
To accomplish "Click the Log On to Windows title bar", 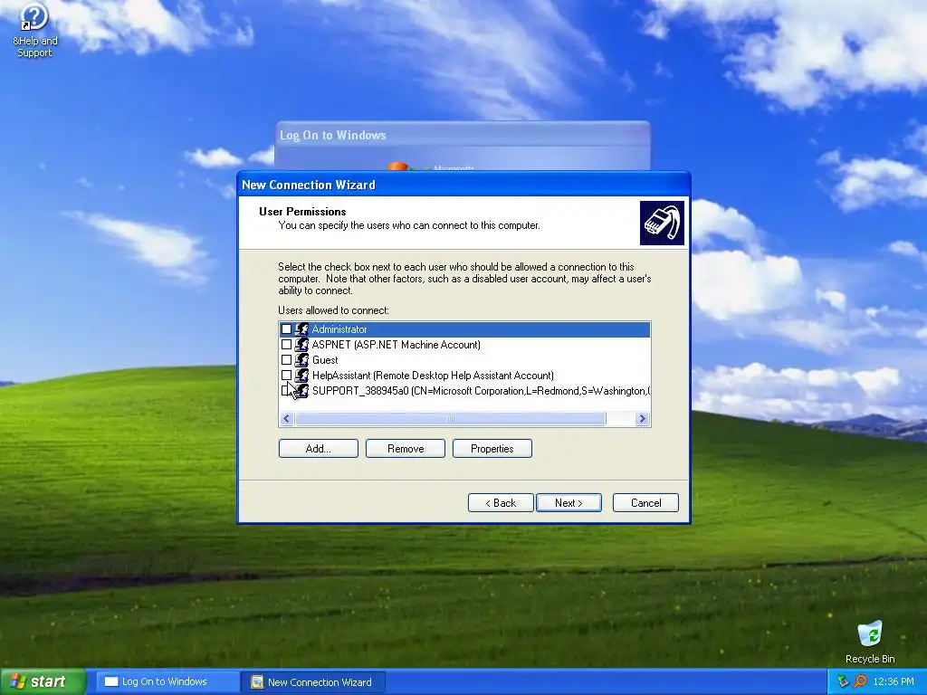I will (x=463, y=135).
